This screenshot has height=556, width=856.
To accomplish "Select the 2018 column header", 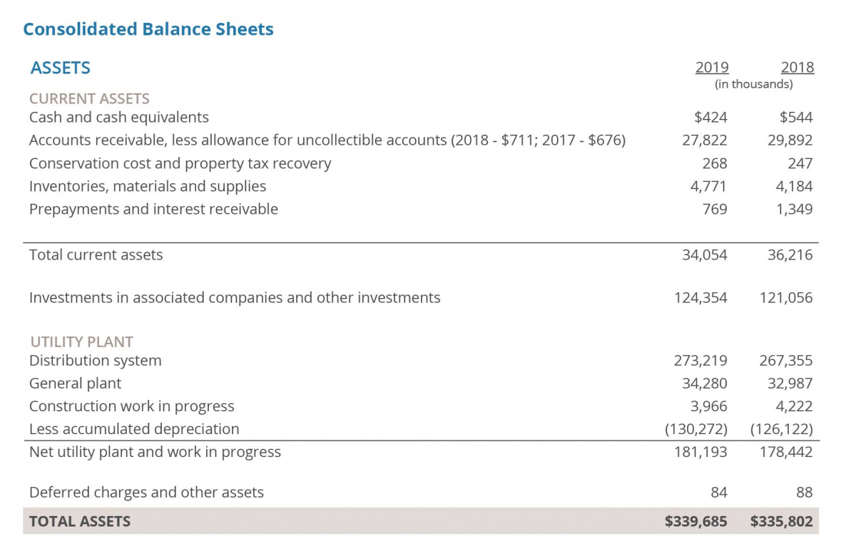I will point(797,68).
